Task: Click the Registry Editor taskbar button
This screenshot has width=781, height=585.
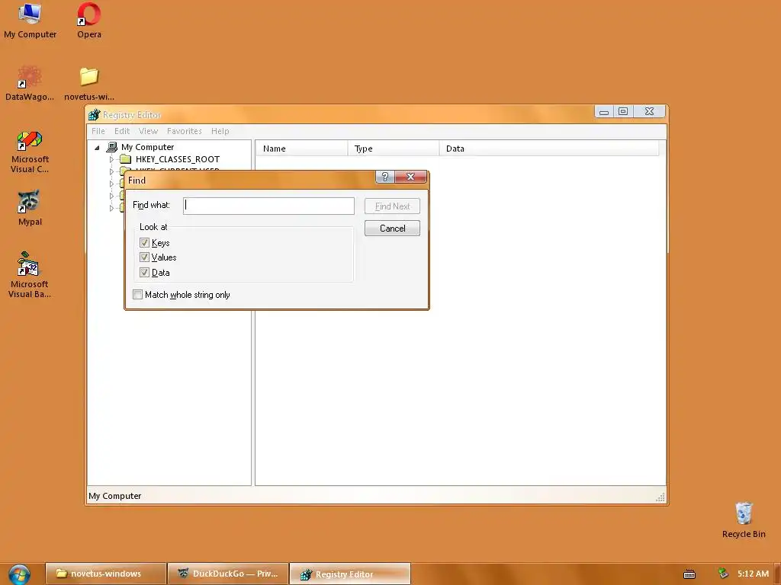Action: [350, 574]
